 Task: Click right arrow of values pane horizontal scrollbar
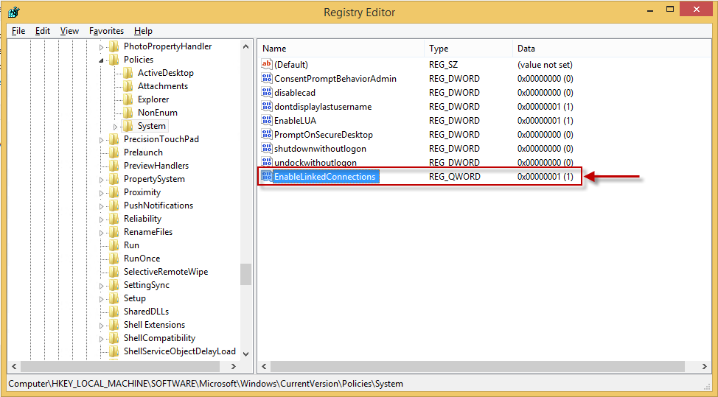[x=705, y=366]
